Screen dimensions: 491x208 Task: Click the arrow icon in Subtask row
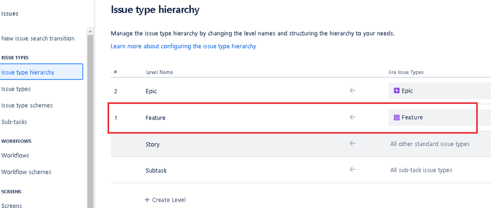coord(352,170)
